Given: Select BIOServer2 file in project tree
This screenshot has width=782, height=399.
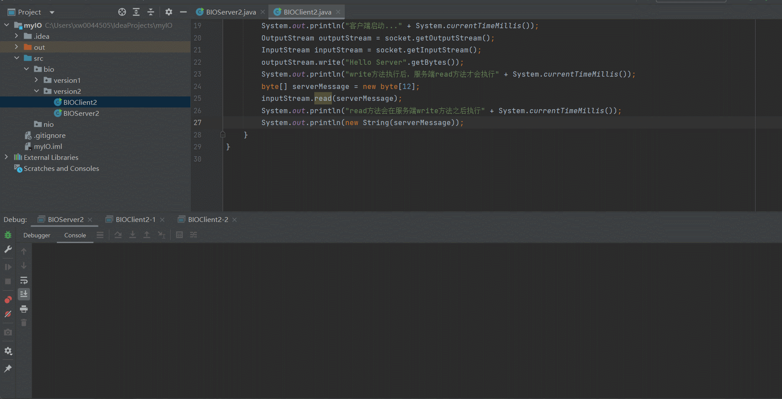Looking at the screenshot, I should pyautogui.click(x=81, y=113).
